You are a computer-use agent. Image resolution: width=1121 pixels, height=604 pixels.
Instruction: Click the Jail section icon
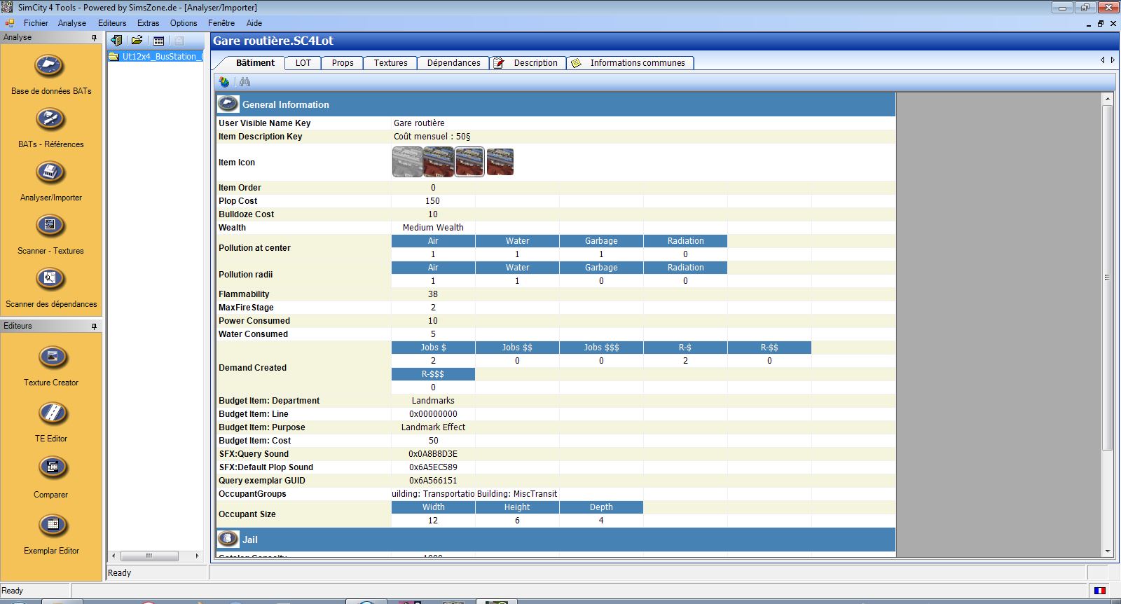point(228,539)
